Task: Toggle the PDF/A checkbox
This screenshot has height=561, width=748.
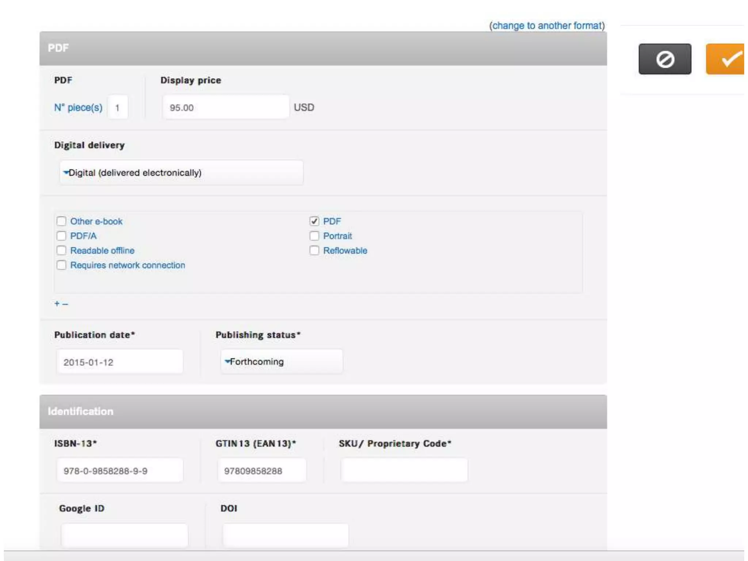Action: click(x=61, y=236)
